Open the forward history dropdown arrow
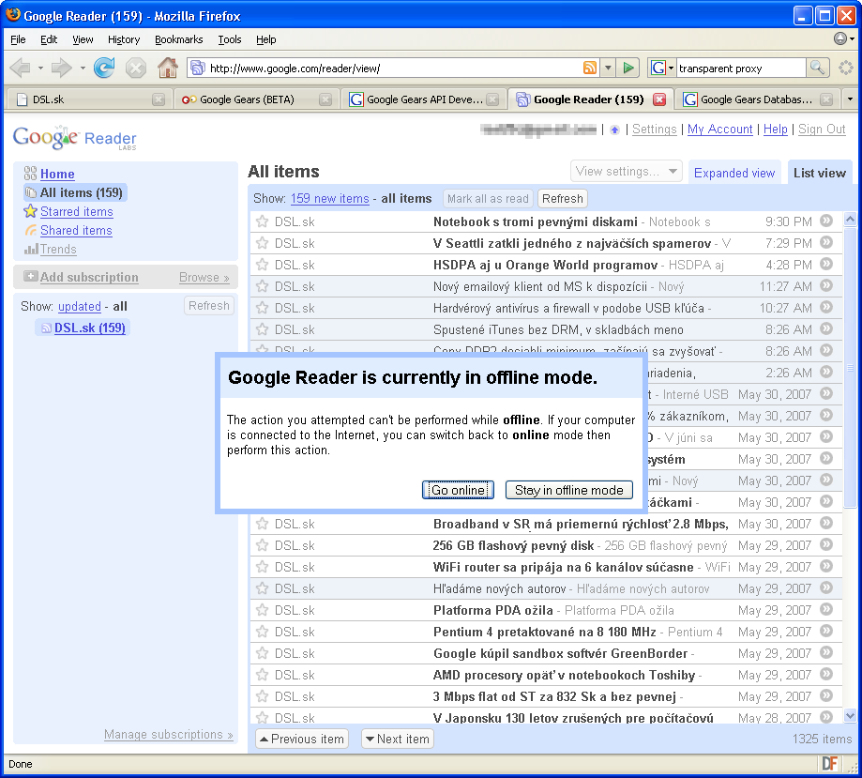 point(83,69)
